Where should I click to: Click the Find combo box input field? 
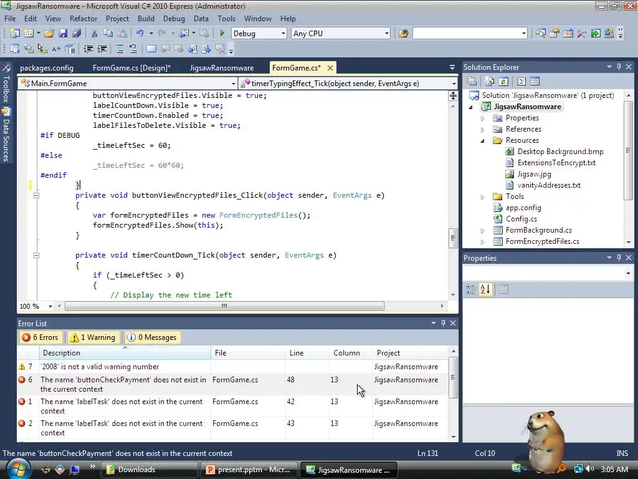[x=466, y=34]
